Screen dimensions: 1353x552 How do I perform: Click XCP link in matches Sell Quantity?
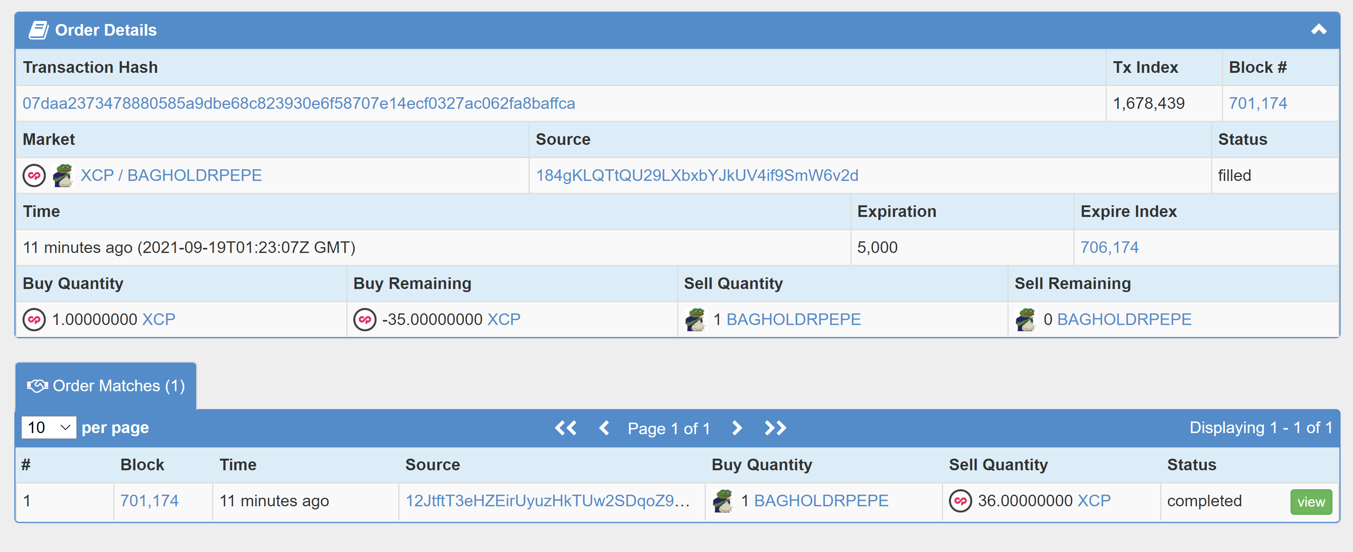coord(1094,501)
